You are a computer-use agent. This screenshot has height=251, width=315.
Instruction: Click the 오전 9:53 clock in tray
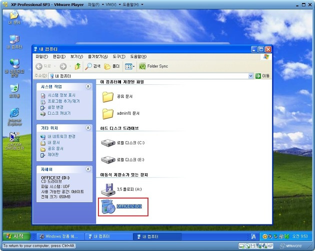coord(300,237)
